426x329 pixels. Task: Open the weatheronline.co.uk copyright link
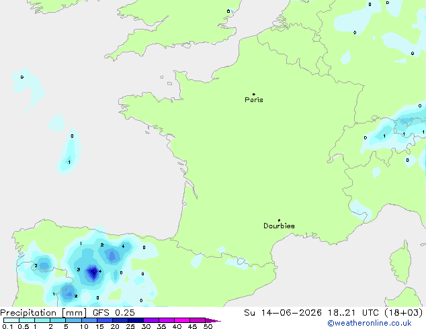(370, 323)
